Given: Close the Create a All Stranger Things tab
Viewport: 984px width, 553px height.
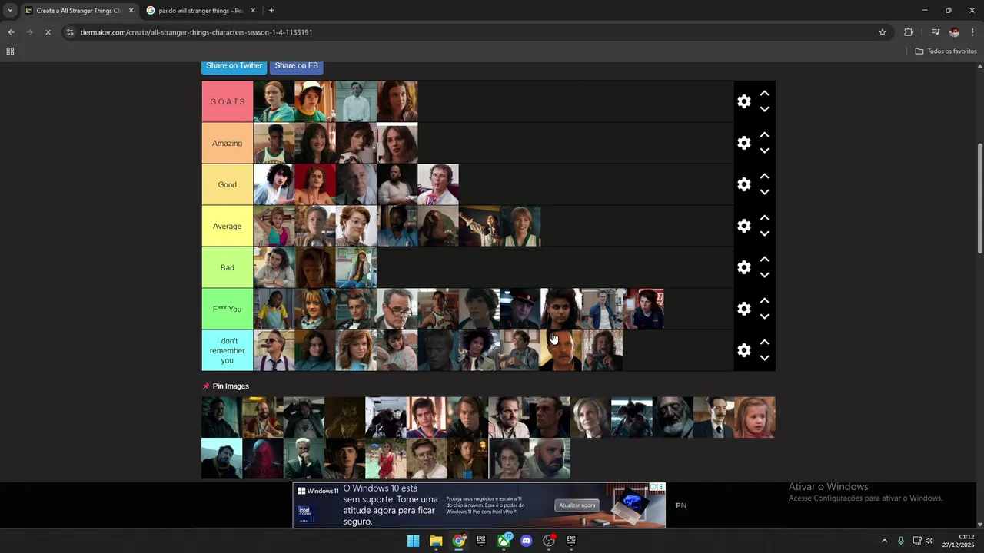Looking at the screenshot, I should click(x=131, y=11).
